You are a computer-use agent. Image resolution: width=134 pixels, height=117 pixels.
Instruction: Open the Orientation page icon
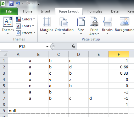click(64, 22)
